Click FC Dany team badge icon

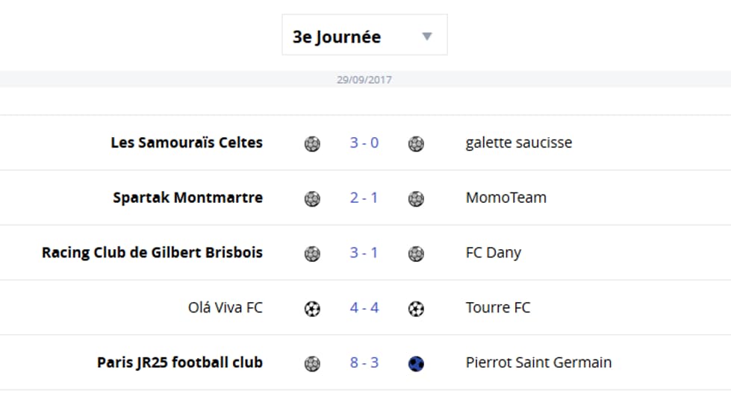(416, 254)
